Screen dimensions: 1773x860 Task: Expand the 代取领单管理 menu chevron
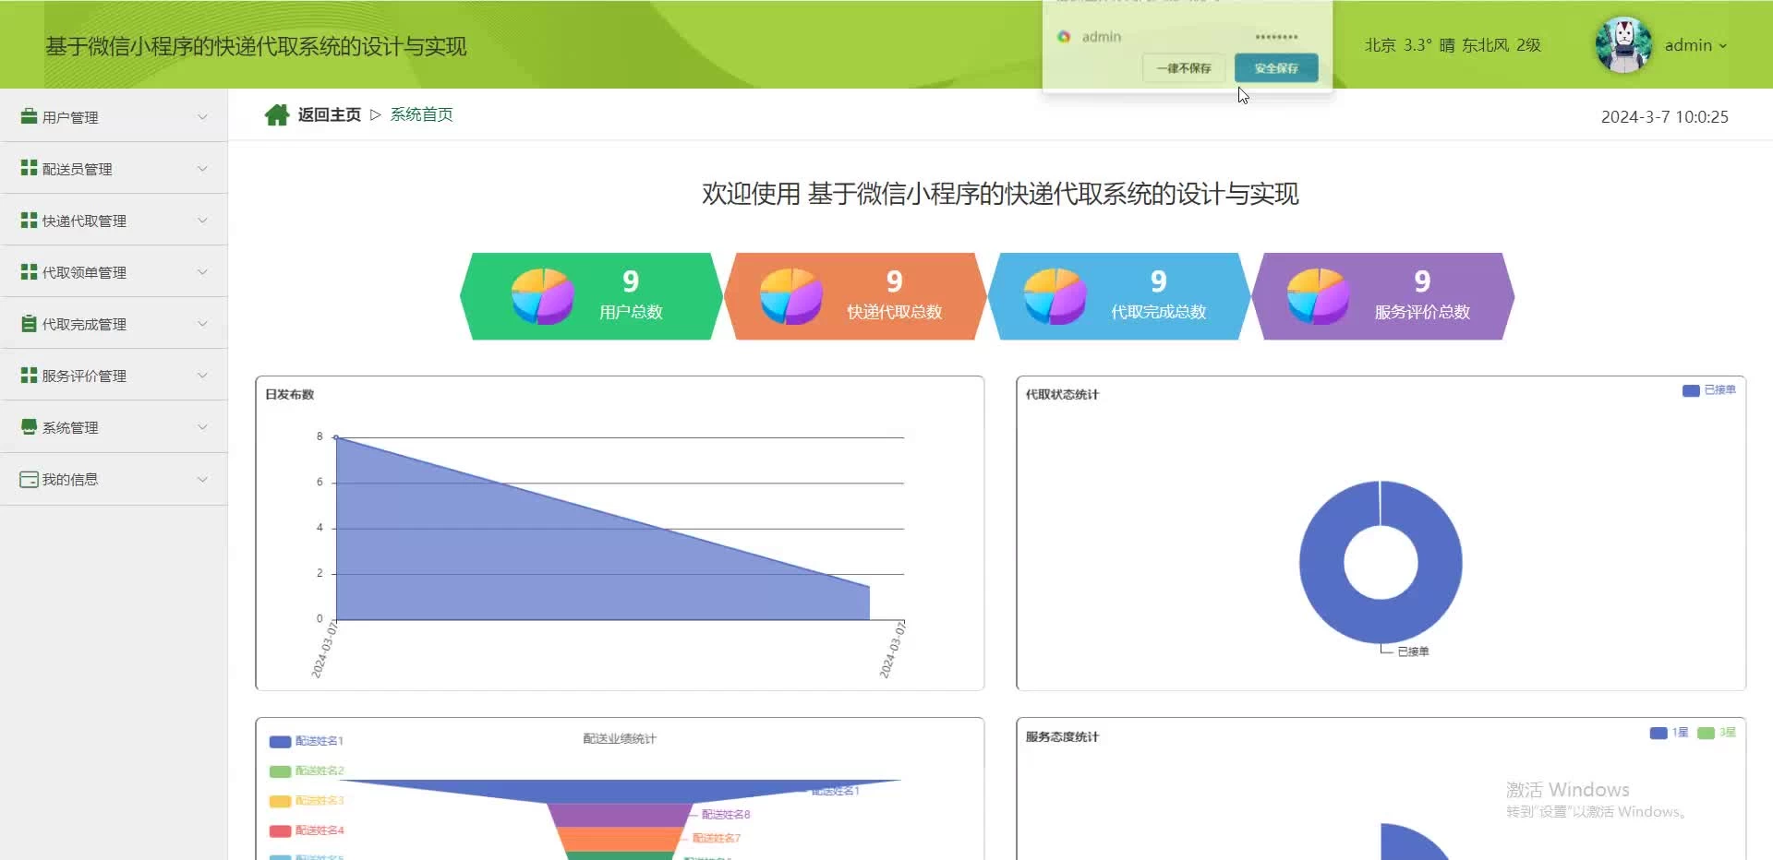tap(202, 271)
